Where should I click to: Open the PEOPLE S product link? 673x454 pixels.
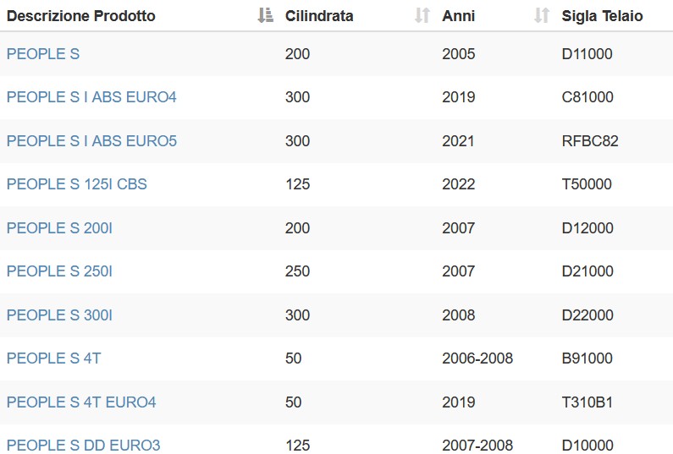click(43, 54)
